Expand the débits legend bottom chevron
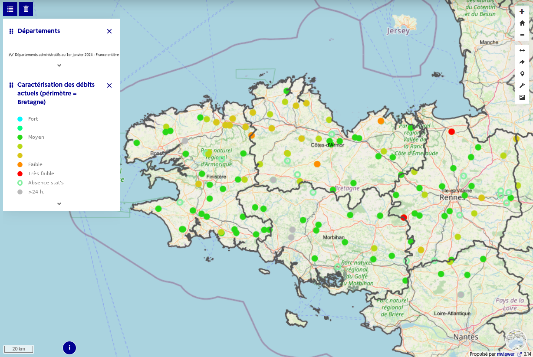 59,203
